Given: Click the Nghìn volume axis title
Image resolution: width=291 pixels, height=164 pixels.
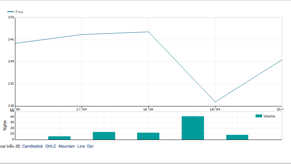Looking at the screenshot, I should click(5, 125).
